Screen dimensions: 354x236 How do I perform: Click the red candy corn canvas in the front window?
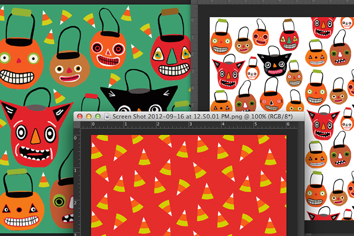point(189,186)
